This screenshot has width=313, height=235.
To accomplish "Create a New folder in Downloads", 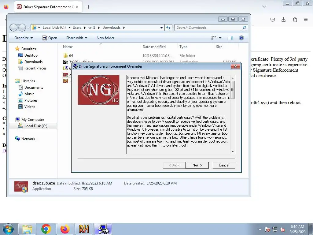I will tap(105, 38).
